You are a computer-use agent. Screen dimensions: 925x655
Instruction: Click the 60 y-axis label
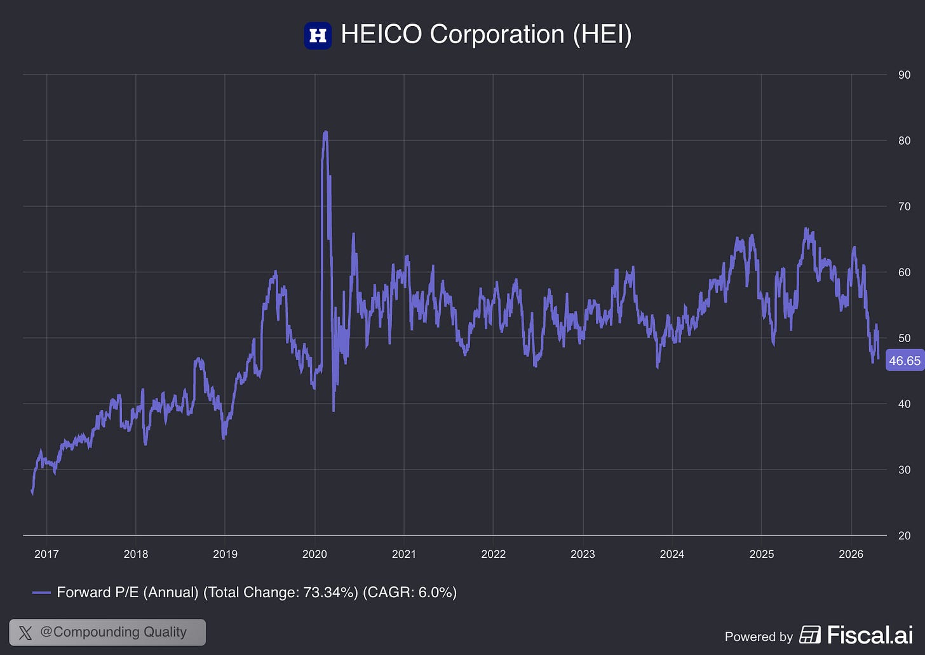click(x=904, y=272)
